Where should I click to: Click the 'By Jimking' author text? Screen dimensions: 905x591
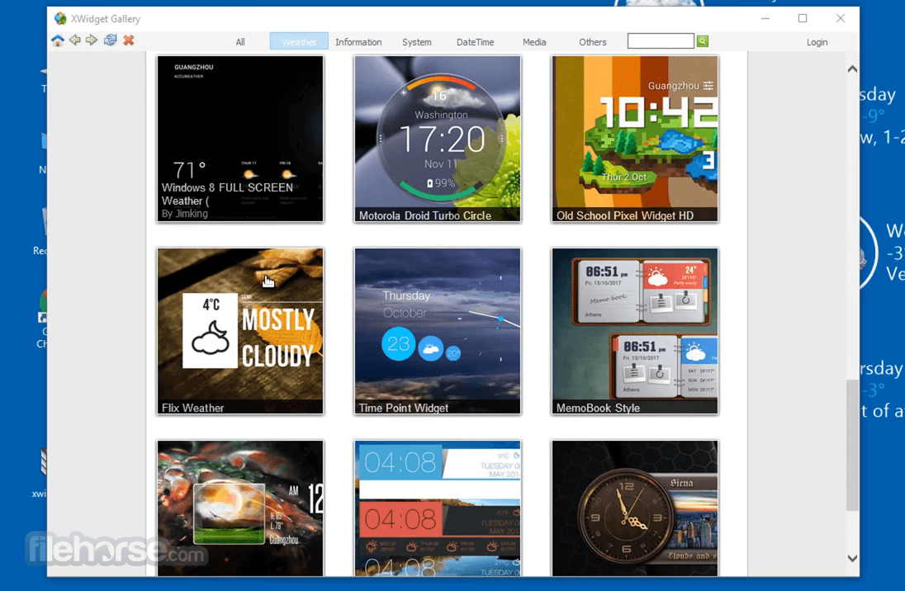(185, 214)
